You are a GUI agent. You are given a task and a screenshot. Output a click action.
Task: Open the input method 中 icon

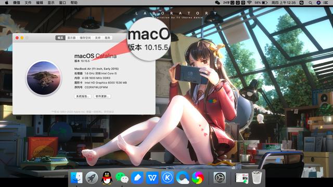click(x=243, y=3)
